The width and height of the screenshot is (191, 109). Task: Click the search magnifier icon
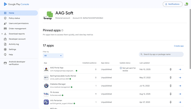[141, 54]
